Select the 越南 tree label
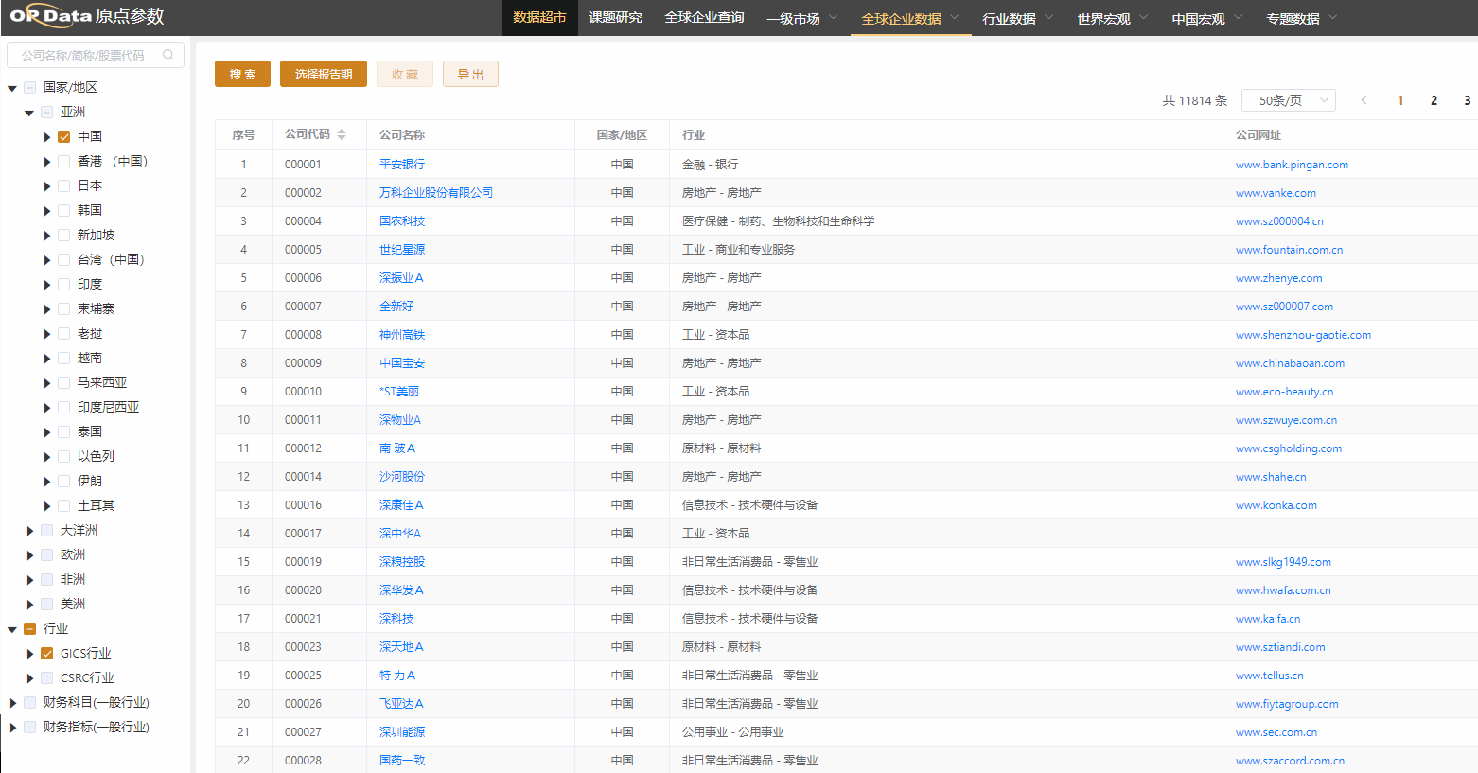1478x773 pixels. coord(90,358)
